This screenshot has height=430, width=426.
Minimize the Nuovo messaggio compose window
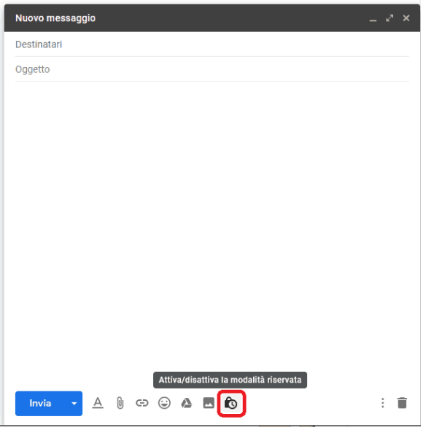[373, 18]
